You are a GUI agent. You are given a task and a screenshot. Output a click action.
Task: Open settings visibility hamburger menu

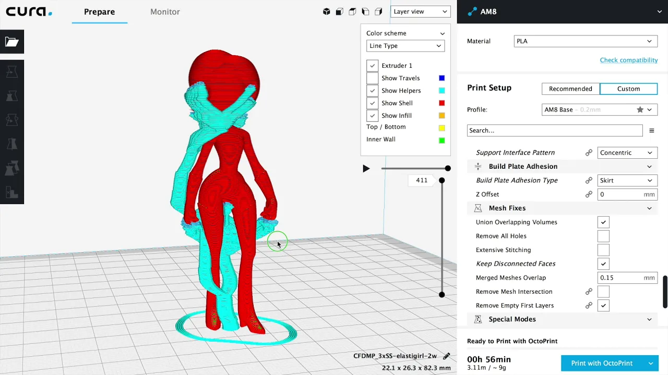point(651,131)
